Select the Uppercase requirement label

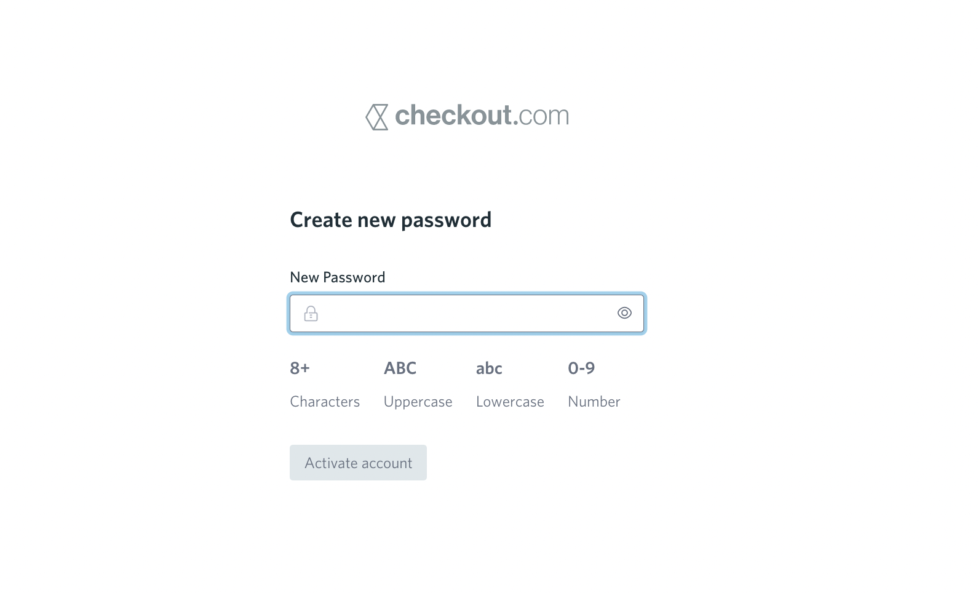418,402
